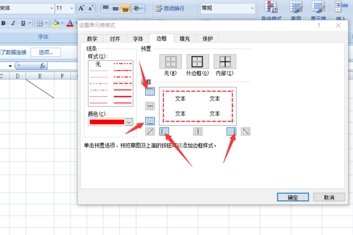Switch to the 字体 tab

[138, 39]
